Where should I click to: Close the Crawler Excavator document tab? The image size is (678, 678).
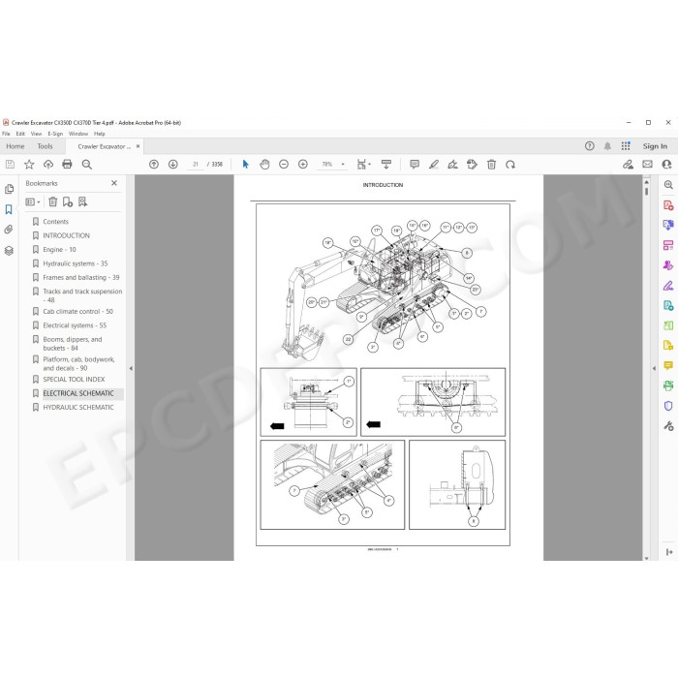(x=138, y=146)
